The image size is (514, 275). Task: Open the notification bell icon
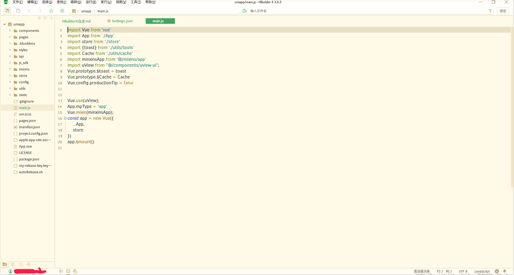pos(505,271)
